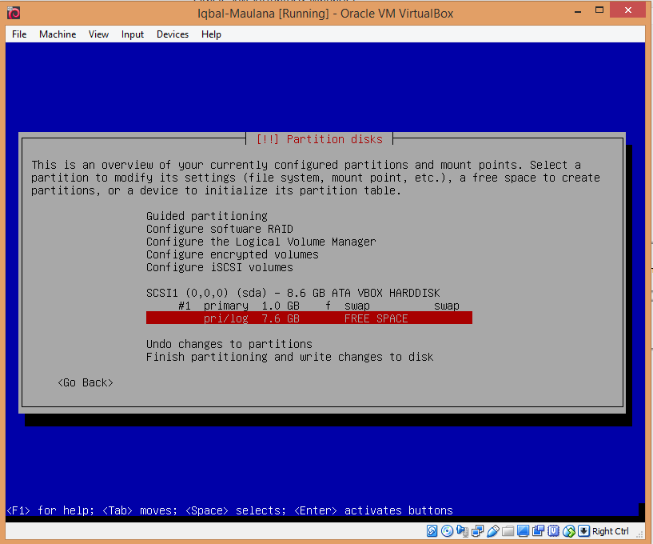
Task: Select Finish partitioning and write changes to disk
Action: pyautogui.click(x=290, y=357)
